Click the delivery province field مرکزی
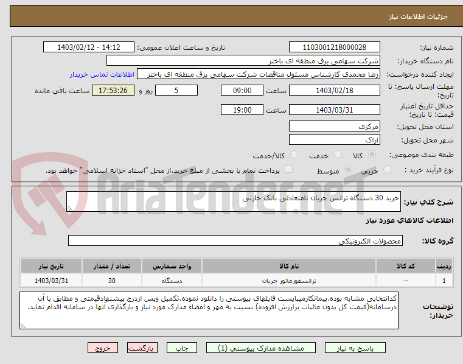This screenshot has width=463, height=364. pos(334,126)
